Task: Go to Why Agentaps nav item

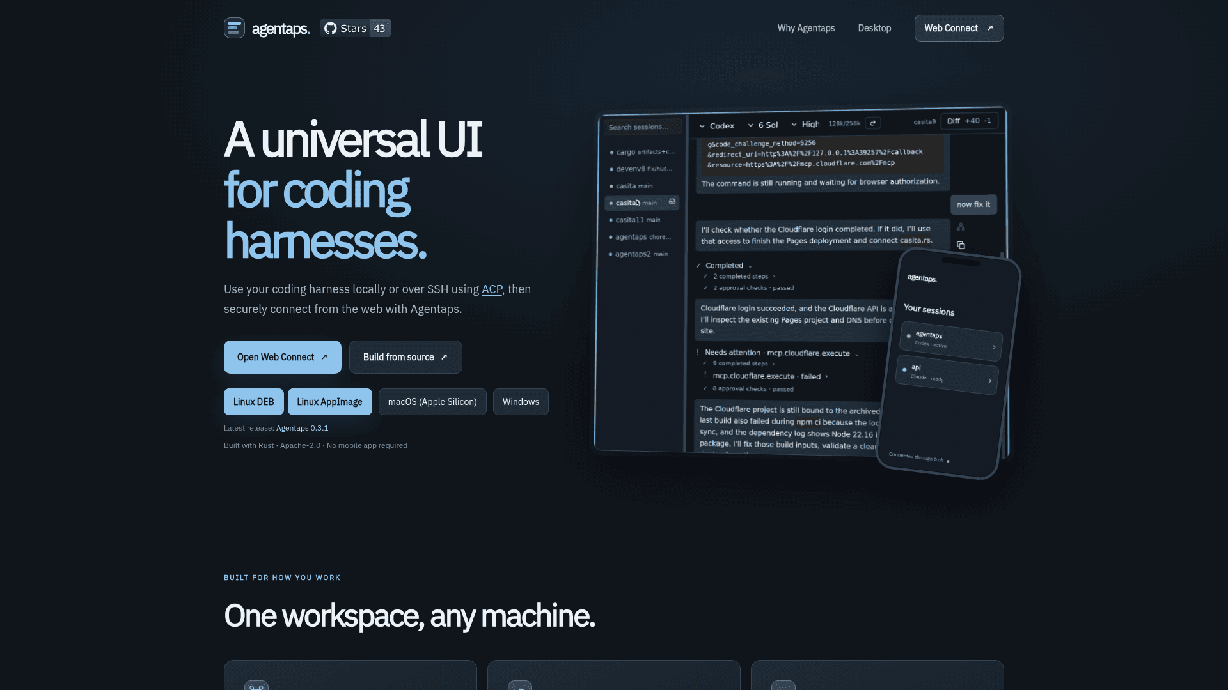Action: 806,28
